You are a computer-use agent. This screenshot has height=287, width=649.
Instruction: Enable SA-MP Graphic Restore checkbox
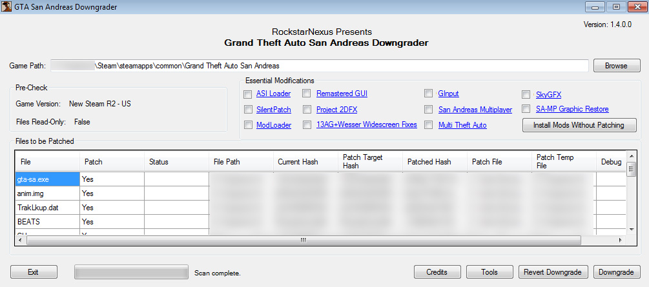click(x=526, y=109)
